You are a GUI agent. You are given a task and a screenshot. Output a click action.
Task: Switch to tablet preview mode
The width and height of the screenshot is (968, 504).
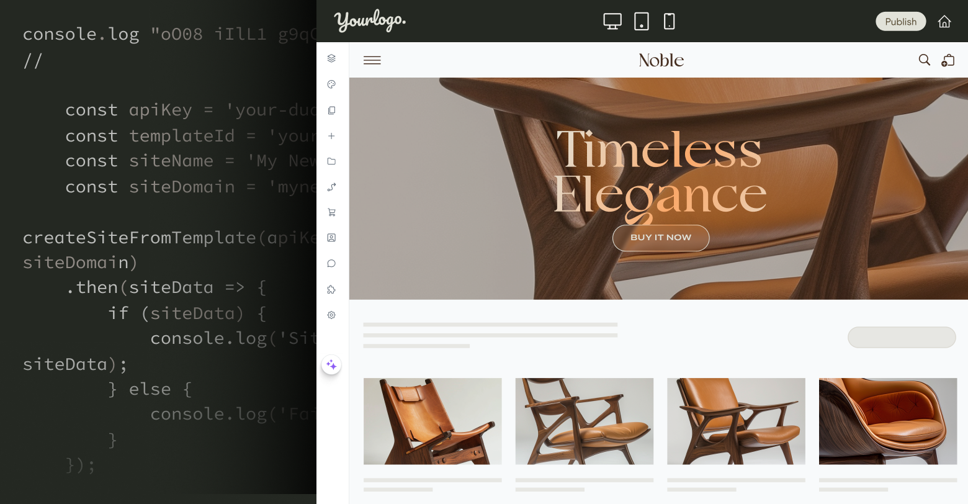point(642,22)
